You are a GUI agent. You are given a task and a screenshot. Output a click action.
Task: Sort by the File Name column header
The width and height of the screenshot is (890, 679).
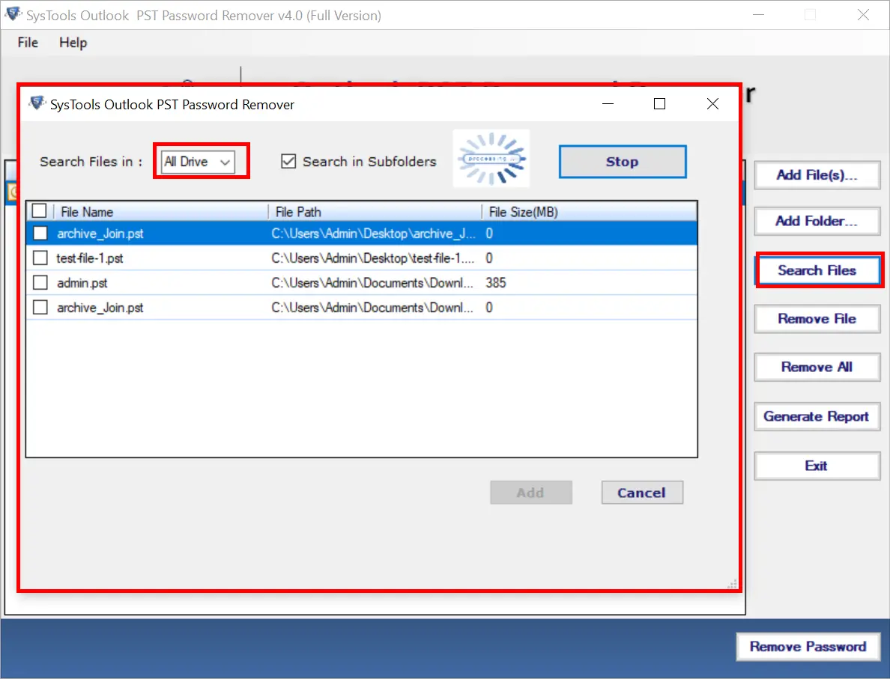(x=160, y=212)
